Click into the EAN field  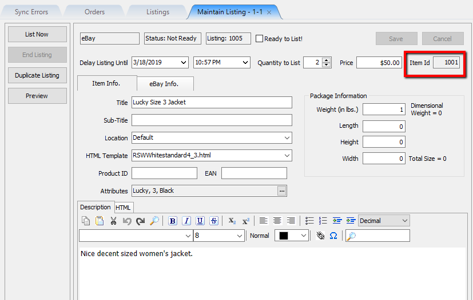[x=254, y=173]
